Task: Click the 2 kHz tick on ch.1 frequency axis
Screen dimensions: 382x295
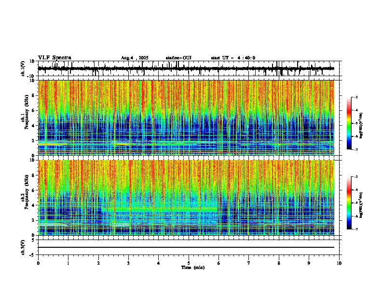Action: [x=34, y=141]
